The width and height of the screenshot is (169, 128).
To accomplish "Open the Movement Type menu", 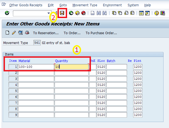I will point(85,5).
